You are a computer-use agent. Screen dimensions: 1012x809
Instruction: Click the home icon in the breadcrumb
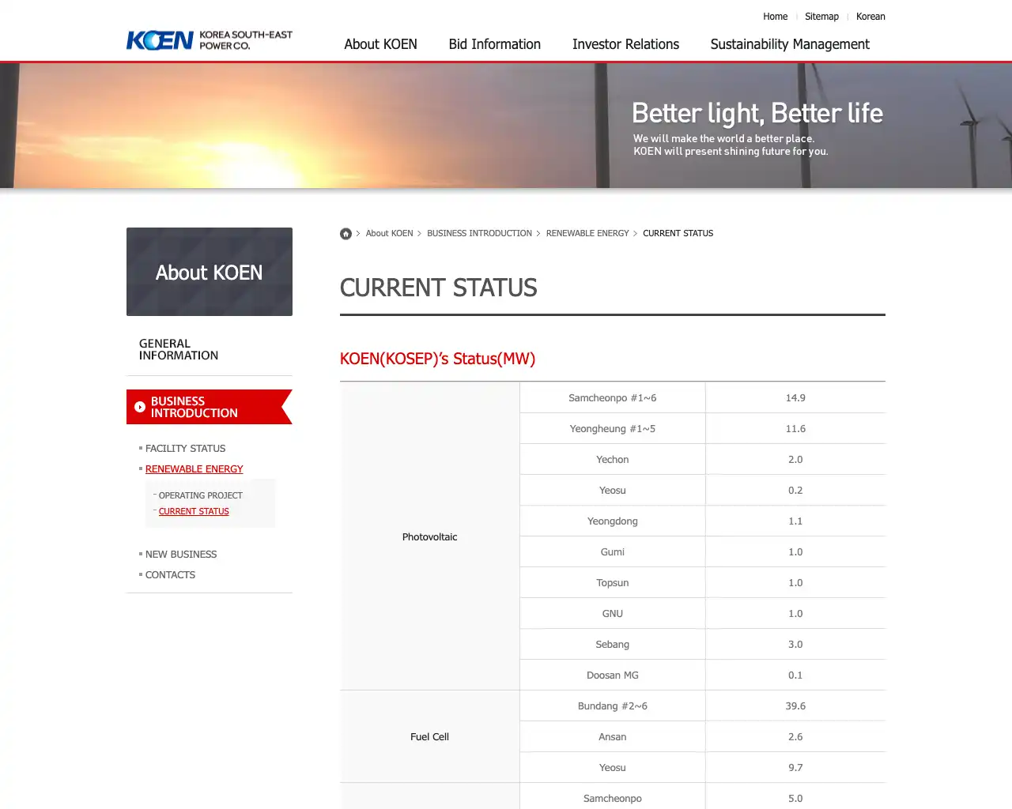(x=346, y=233)
